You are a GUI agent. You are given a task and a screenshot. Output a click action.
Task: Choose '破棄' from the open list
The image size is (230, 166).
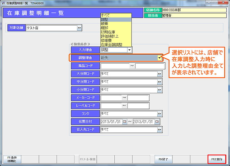[116, 24]
